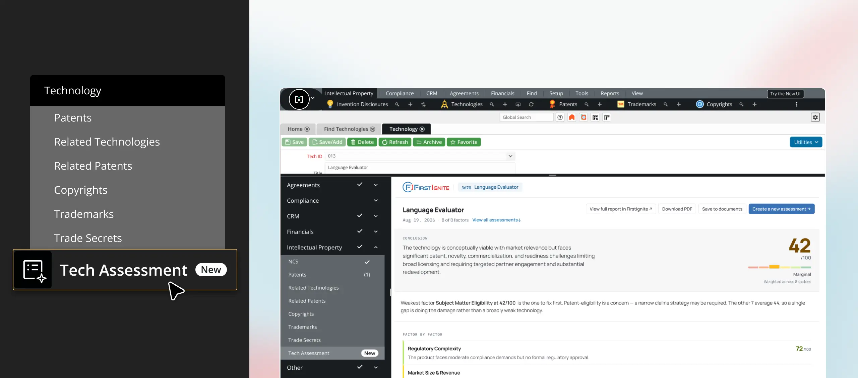Toggle the NCS row checkmark
The height and width of the screenshot is (378, 858).
tap(367, 262)
